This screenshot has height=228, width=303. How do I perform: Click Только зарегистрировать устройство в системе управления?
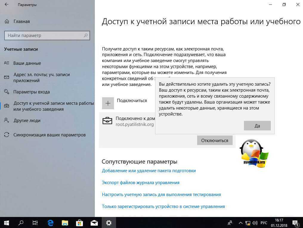coord(163,206)
